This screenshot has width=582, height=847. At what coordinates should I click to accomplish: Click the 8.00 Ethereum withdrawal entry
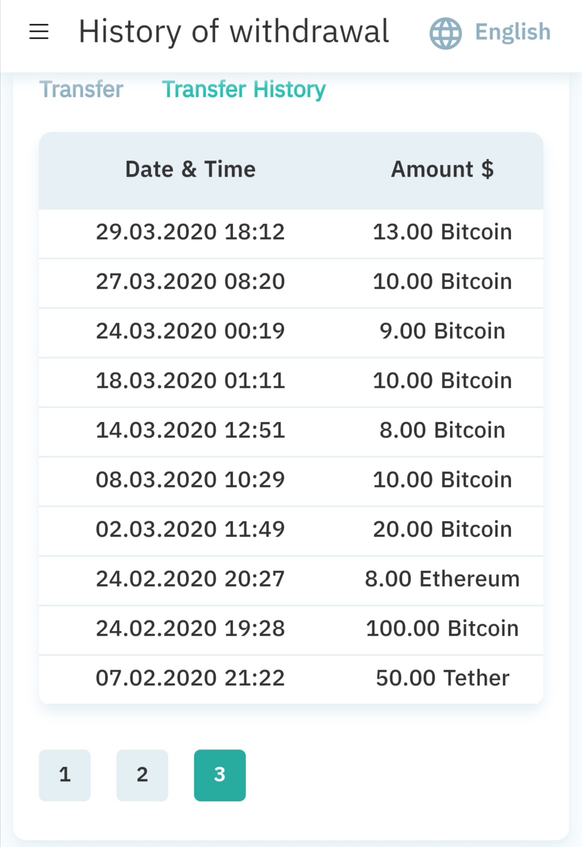pyautogui.click(x=442, y=579)
